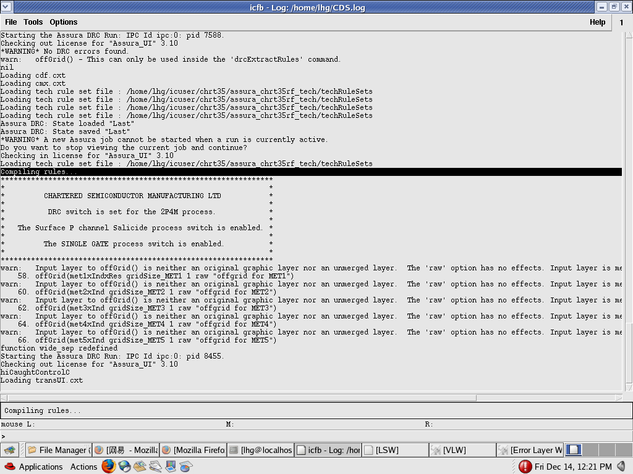
Task: Click the 'Loading transUI.cxt' log line
Action: point(41,380)
